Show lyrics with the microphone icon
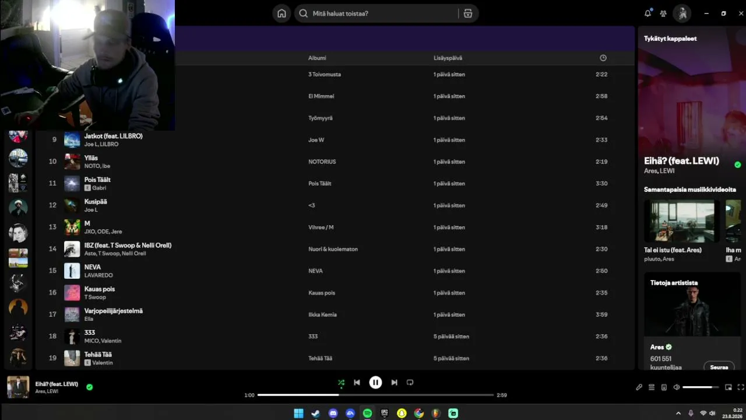The image size is (746, 420). 639,387
